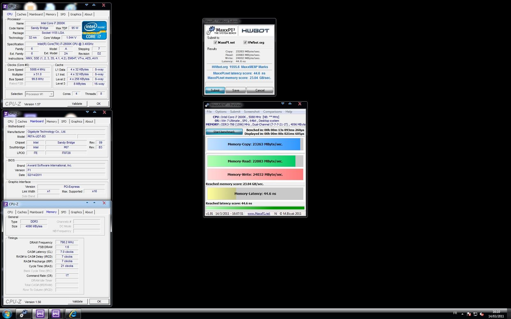Close the top CPU-Z window

pos(103,5)
